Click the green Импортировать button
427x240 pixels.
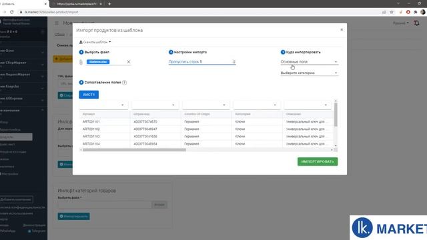tap(318, 161)
